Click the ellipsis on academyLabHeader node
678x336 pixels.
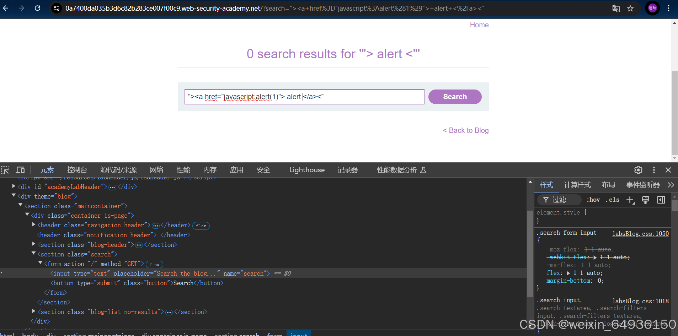(112, 187)
